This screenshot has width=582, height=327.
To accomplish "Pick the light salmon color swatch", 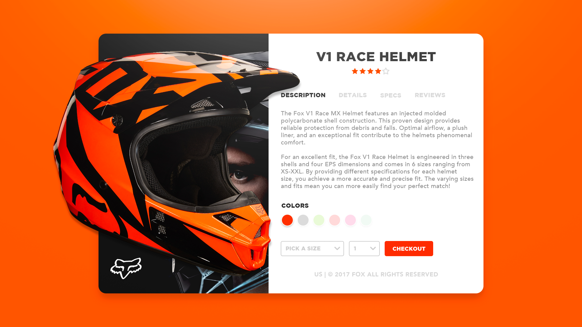I will coord(335,220).
